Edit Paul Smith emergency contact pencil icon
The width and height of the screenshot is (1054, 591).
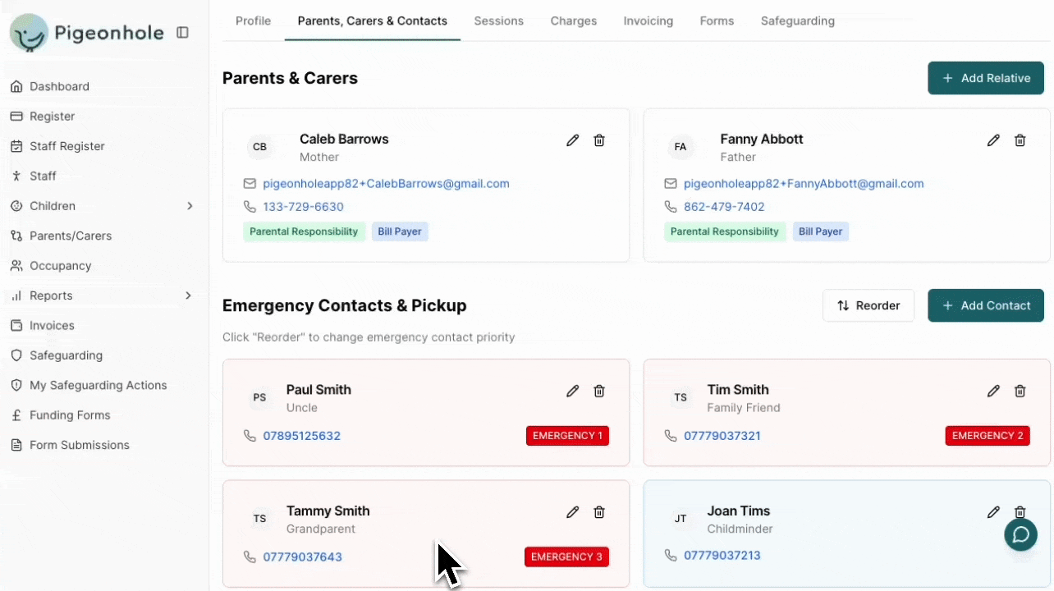pyautogui.click(x=572, y=391)
